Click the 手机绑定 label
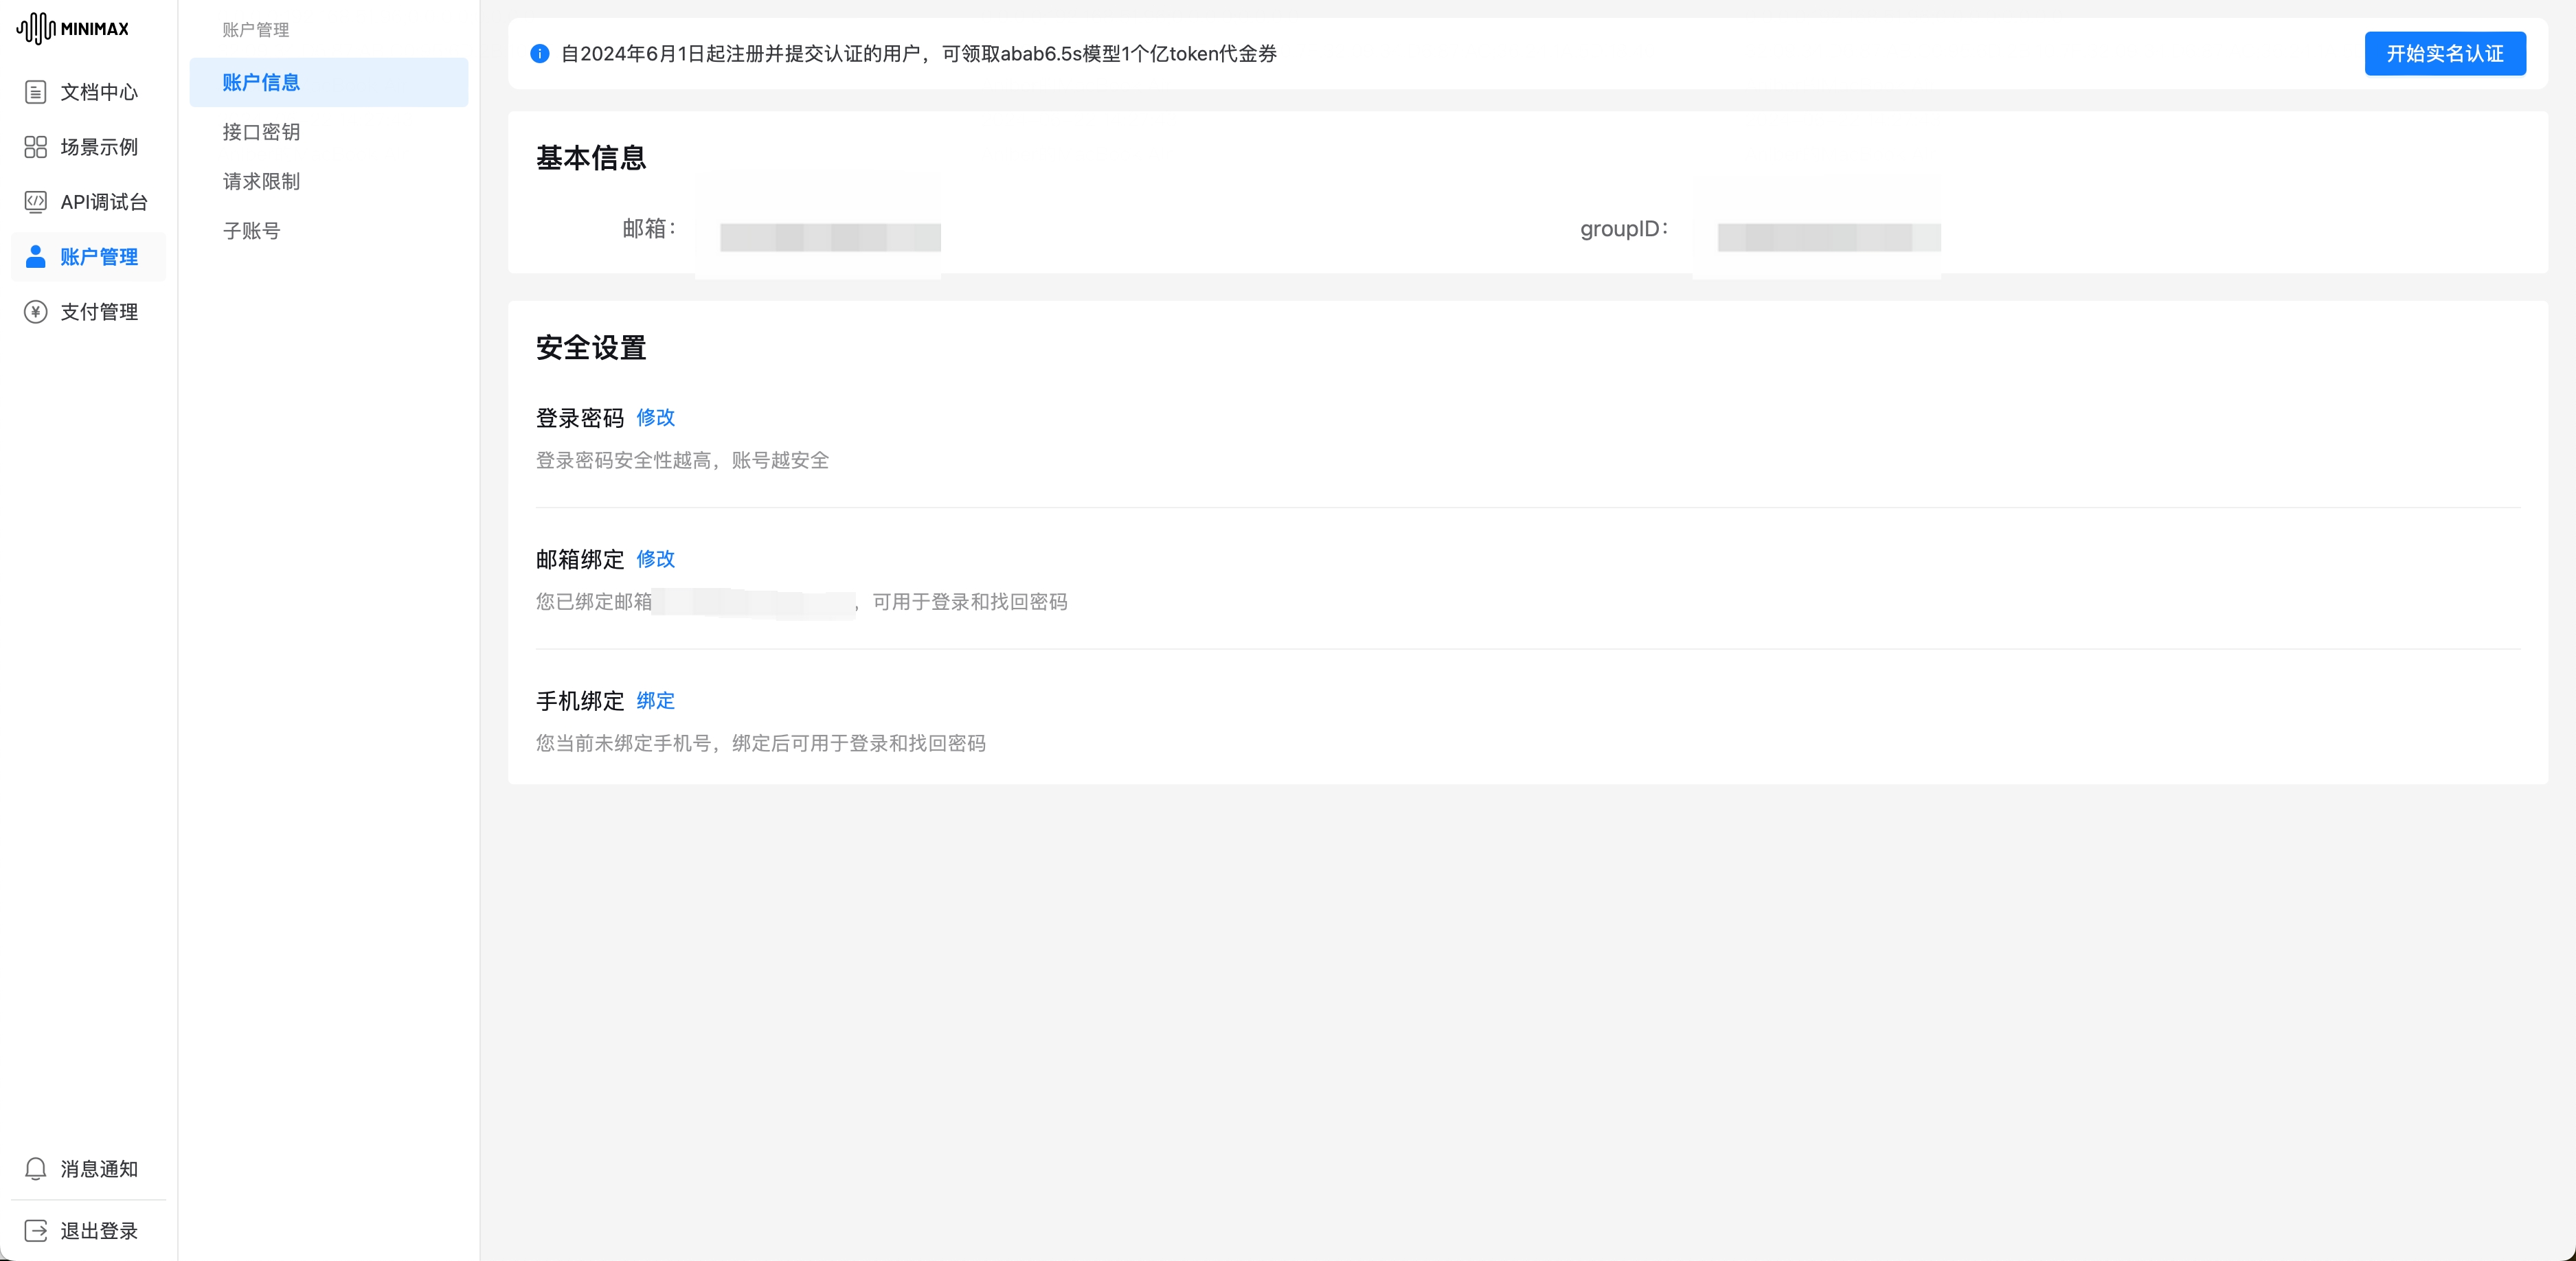This screenshot has height=1261, width=2576. (x=580, y=701)
